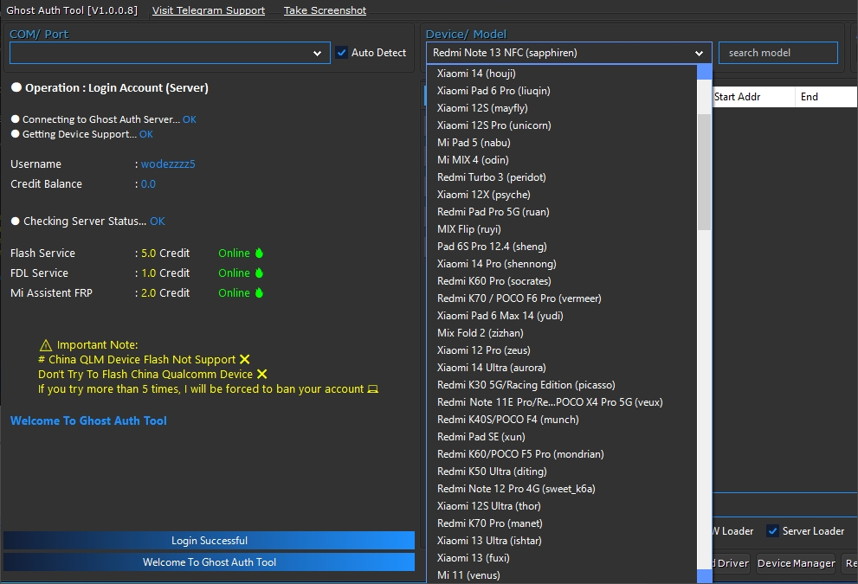Image resolution: width=858 pixels, height=584 pixels.
Task: Click the FDL Service 1.0 Credit text
Action: pos(165,273)
